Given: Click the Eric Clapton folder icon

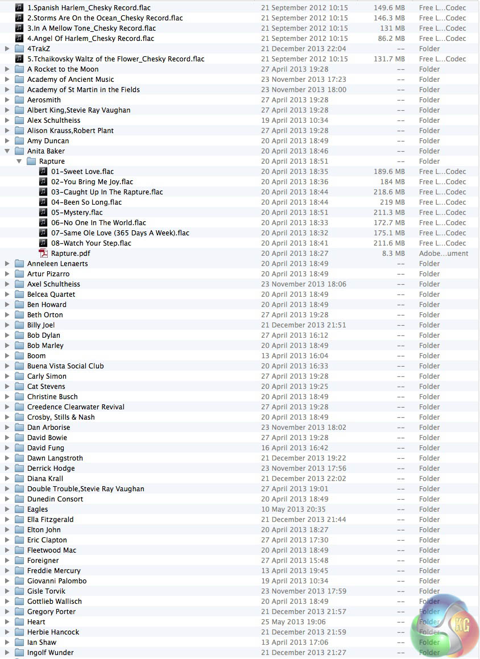Looking at the screenshot, I should click(x=19, y=540).
